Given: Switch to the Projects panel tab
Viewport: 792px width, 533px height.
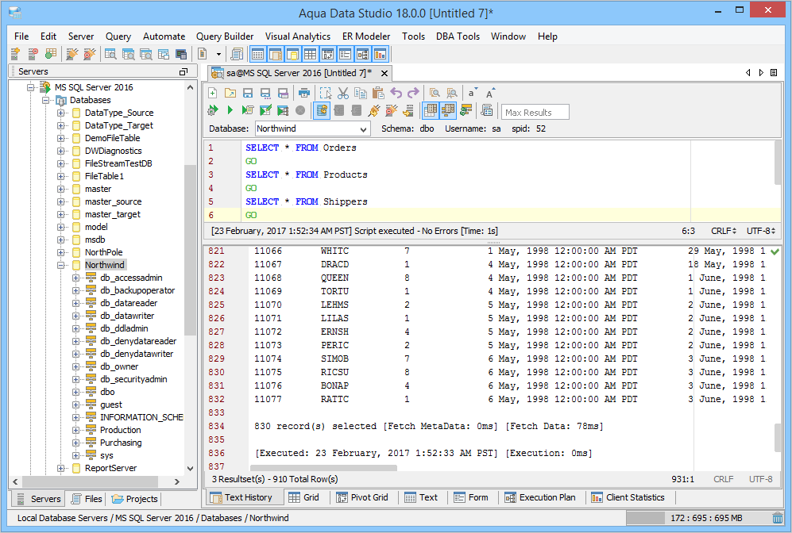Looking at the screenshot, I should coord(134,499).
